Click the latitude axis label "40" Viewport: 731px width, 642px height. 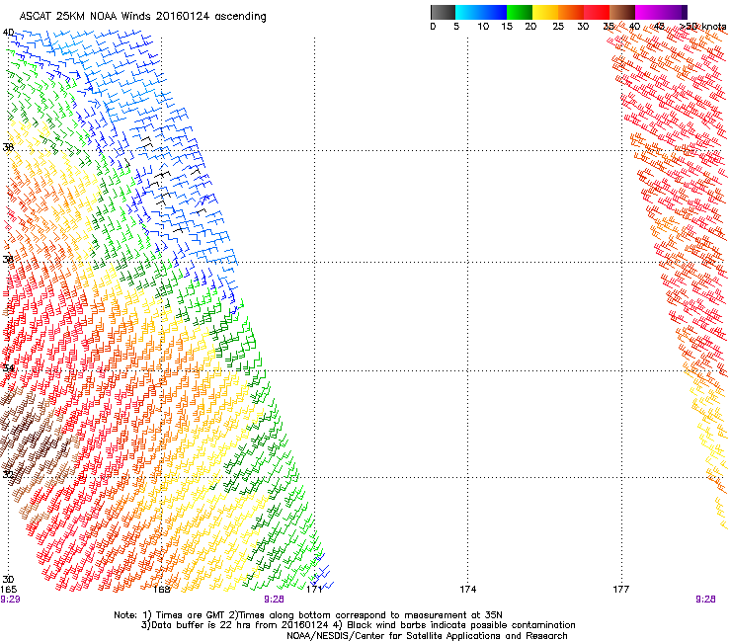(8, 33)
